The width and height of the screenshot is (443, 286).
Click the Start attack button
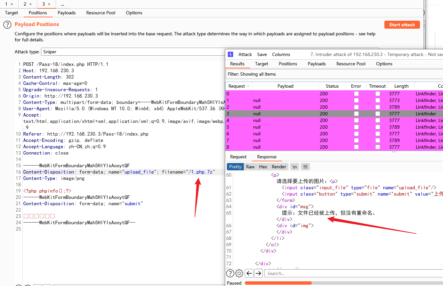click(x=402, y=25)
